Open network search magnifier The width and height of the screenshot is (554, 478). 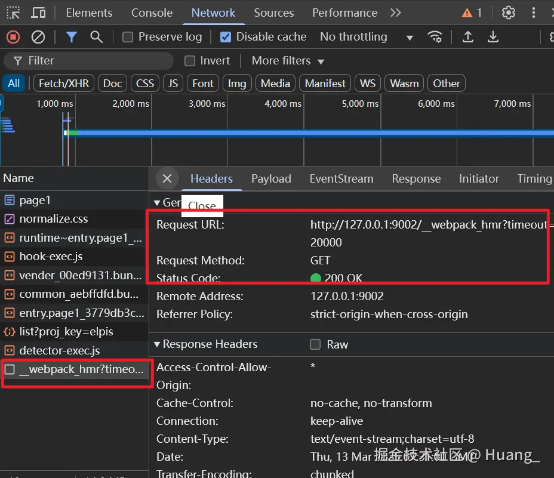click(x=96, y=37)
